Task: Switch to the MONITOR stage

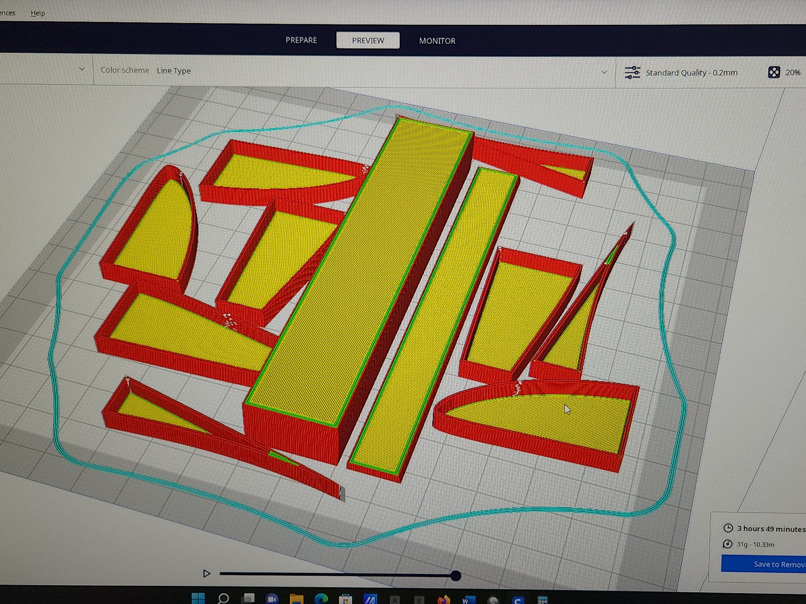Action: 437,41
